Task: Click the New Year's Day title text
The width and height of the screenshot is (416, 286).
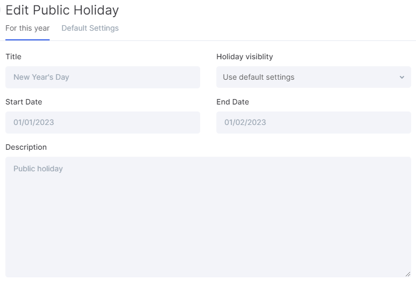Action: (42, 77)
